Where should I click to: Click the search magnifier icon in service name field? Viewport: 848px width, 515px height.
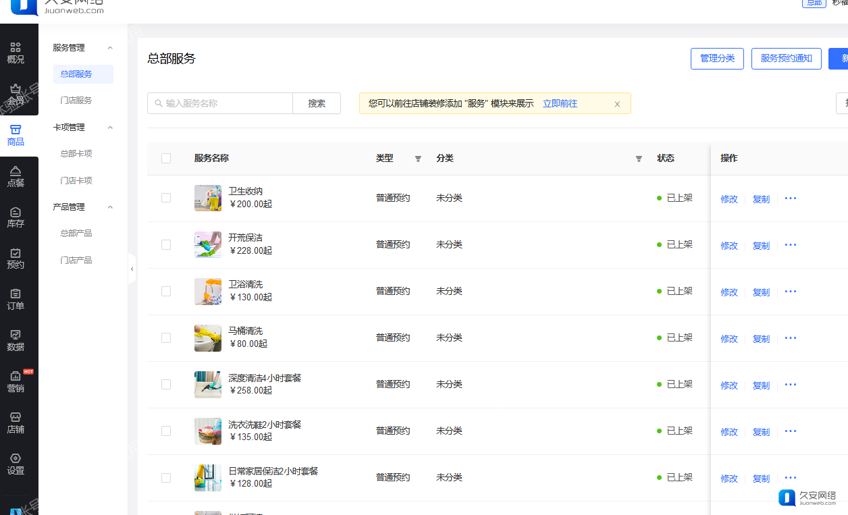159,103
